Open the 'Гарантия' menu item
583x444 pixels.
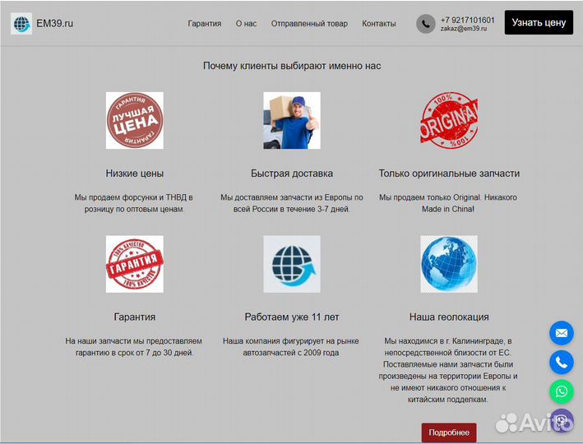point(204,24)
